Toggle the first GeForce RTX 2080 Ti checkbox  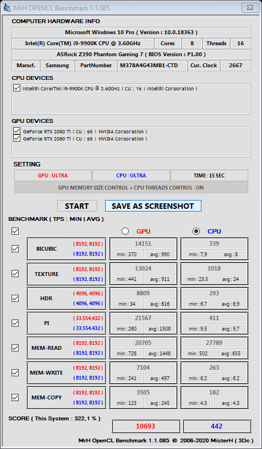point(17,132)
